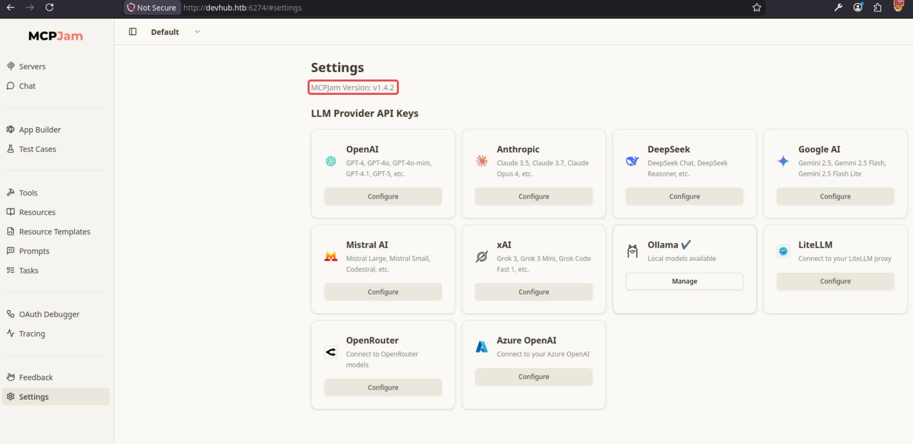Click the xAI logo icon
The height and width of the screenshot is (444, 913).
coord(482,256)
